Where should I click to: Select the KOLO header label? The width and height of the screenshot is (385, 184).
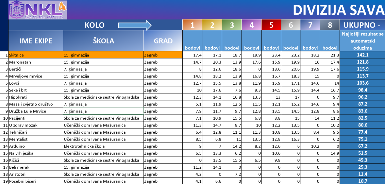[x=95, y=25]
